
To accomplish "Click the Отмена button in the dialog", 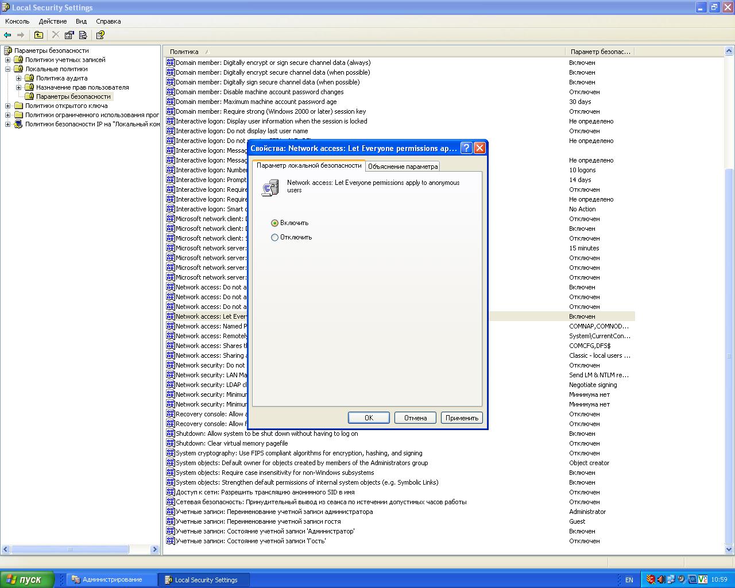I will (415, 418).
